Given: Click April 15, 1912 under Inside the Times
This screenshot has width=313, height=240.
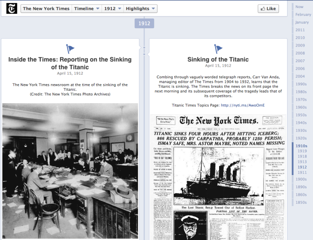Looking at the screenshot, I should (x=70, y=73).
